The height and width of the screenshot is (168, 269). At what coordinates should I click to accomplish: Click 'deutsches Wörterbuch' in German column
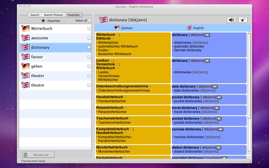115,54
